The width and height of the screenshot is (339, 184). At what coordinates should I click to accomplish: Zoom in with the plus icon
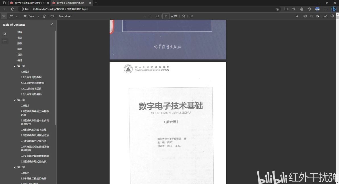point(151,16)
